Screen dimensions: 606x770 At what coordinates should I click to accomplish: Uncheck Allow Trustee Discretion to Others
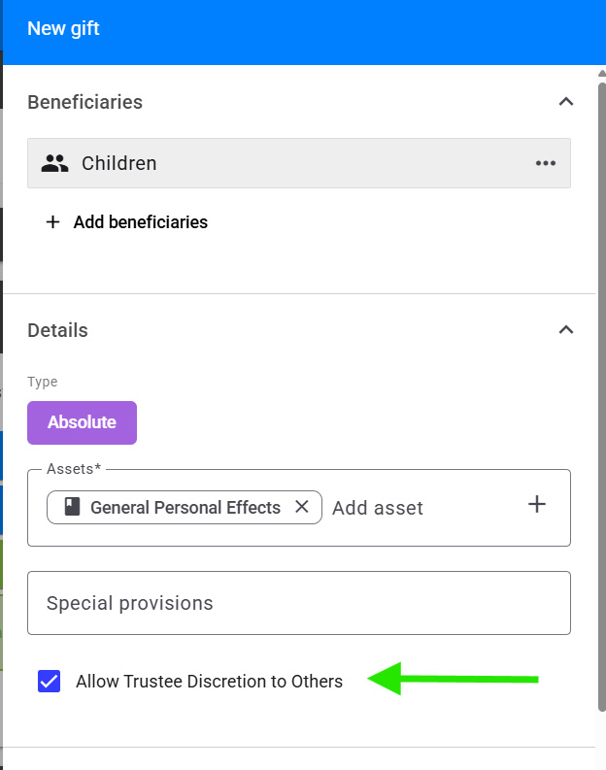coord(50,681)
